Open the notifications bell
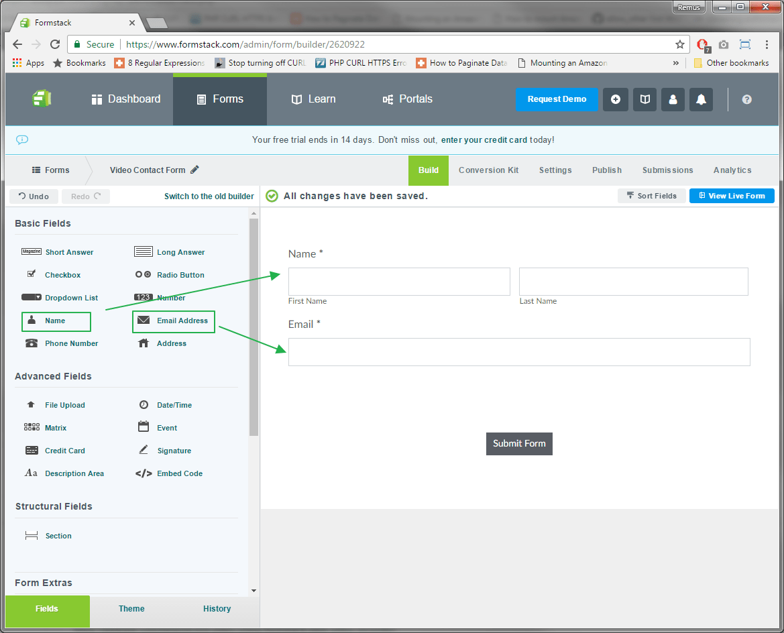784x633 pixels. [x=701, y=99]
